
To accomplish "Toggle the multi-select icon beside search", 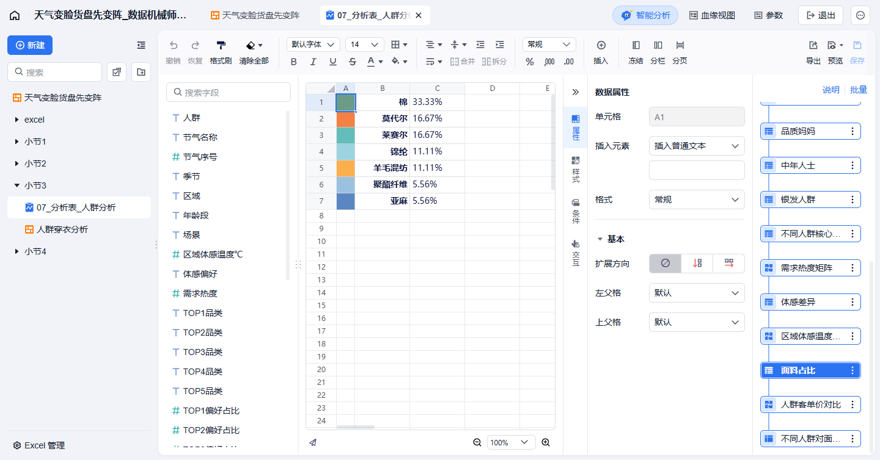I will [117, 72].
